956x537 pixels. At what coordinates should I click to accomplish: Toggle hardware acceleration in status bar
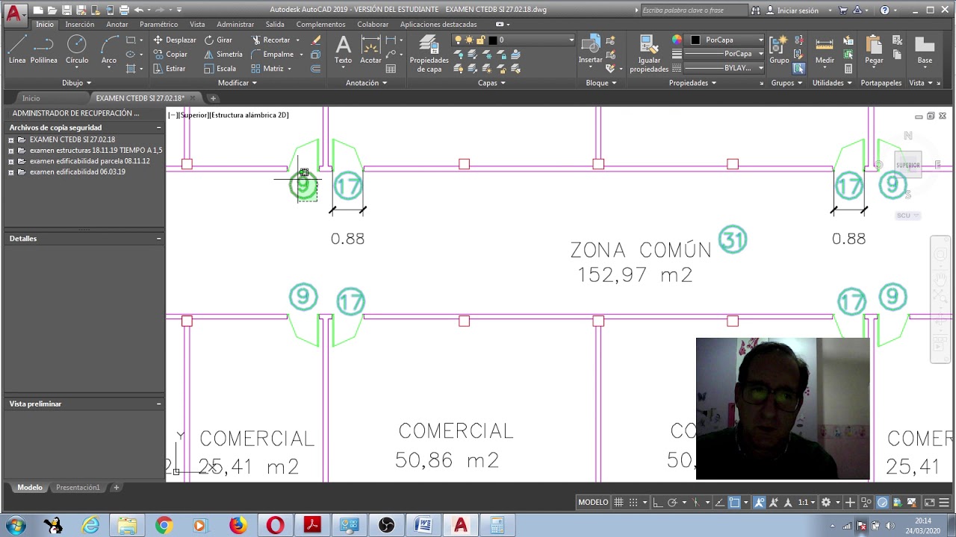coord(882,502)
